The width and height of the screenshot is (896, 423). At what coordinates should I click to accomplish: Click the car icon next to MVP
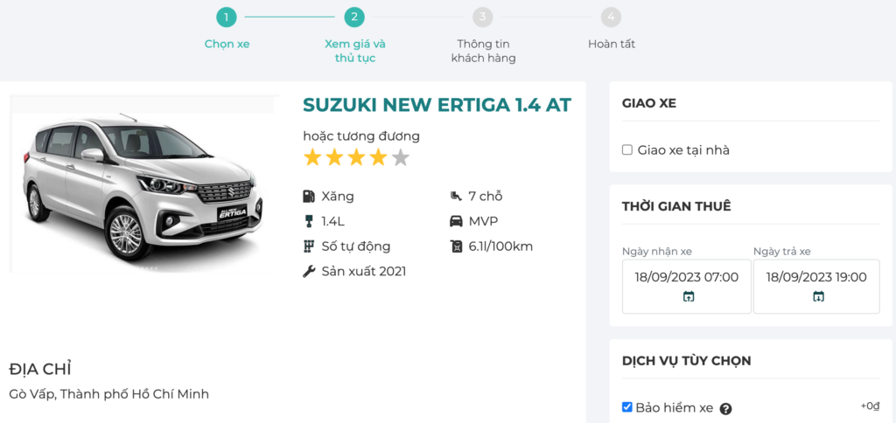pyautogui.click(x=456, y=221)
